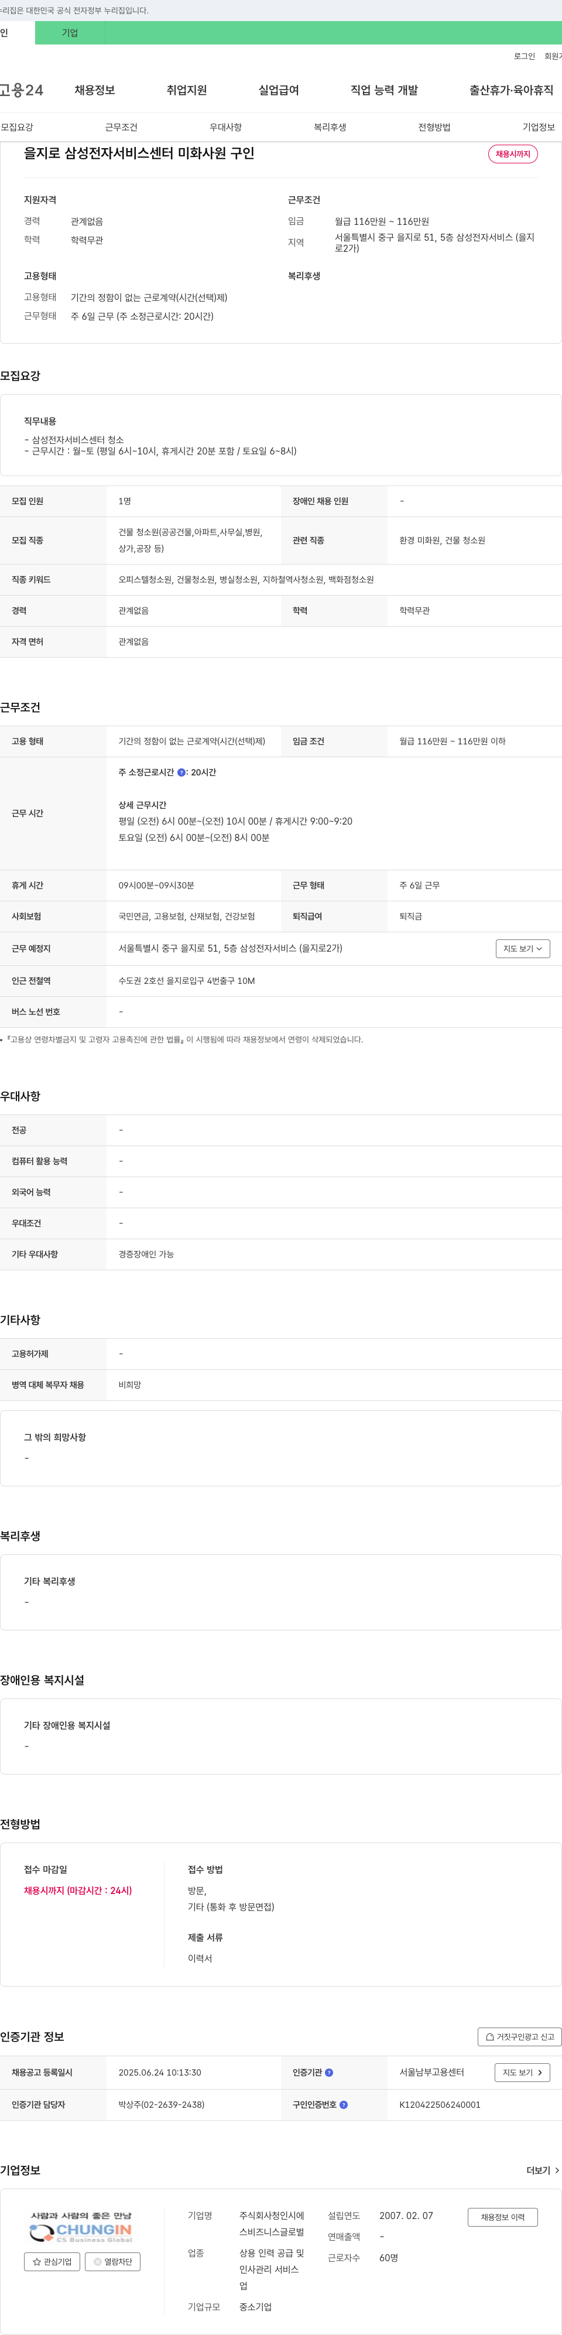Open the 더보기 link in 기업정보
The height and width of the screenshot is (2335, 562).
tap(543, 2170)
